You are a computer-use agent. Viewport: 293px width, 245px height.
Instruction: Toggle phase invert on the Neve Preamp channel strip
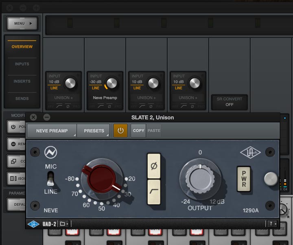109,106
